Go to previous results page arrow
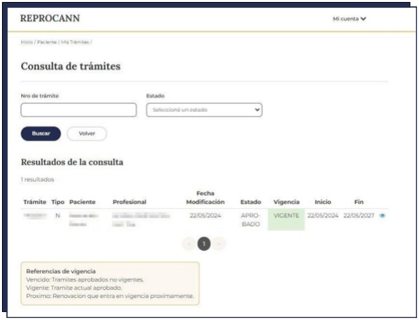Screen dimensions: 419x320 pyautogui.click(x=191, y=244)
